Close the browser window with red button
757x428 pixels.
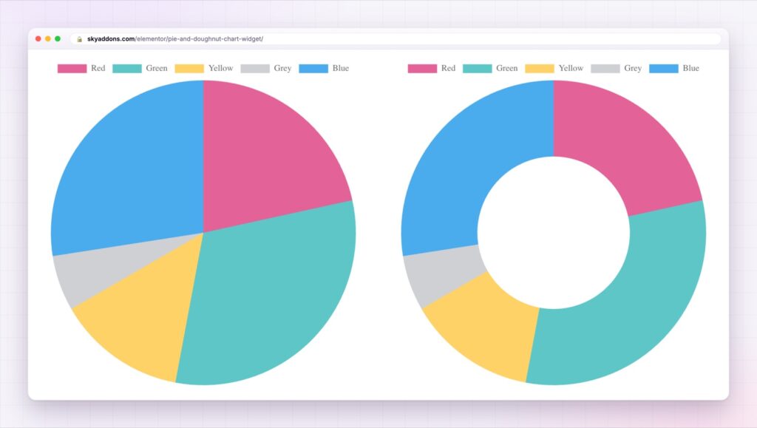[x=38, y=38]
